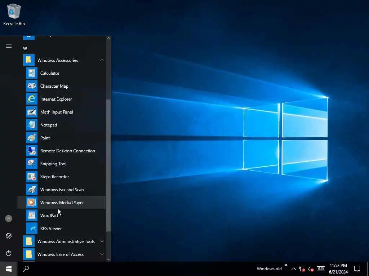
Task: Click 'Remote Desktop Connection' text
Action: pos(68,151)
